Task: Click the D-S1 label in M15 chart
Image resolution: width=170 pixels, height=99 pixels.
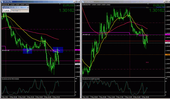Action: 147,62
